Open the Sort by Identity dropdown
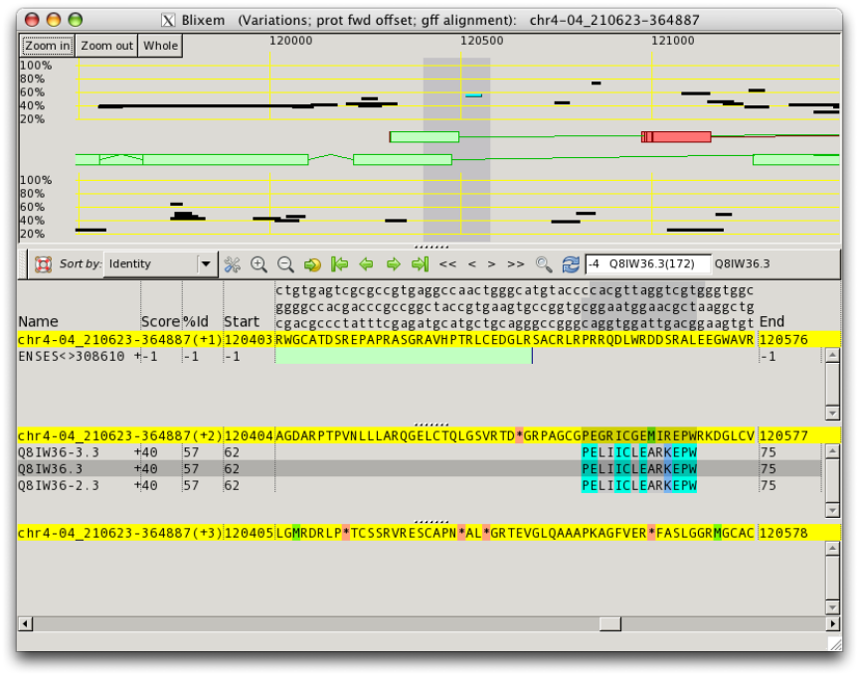The height and width of the screenshot is (676, 859). click(160, 264)
